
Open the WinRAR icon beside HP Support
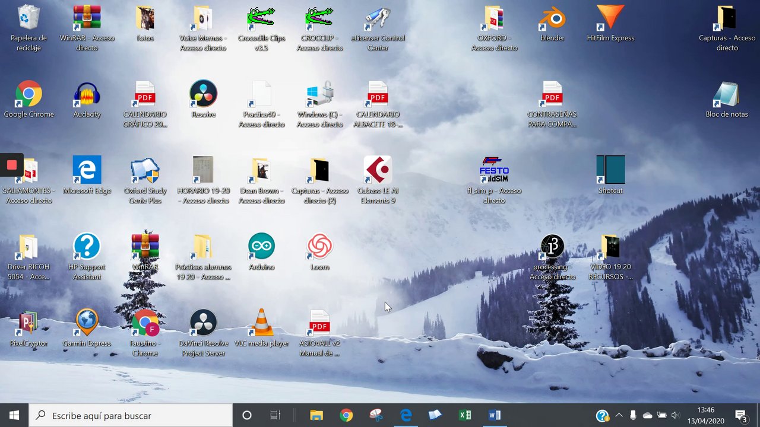click(145, 252)
